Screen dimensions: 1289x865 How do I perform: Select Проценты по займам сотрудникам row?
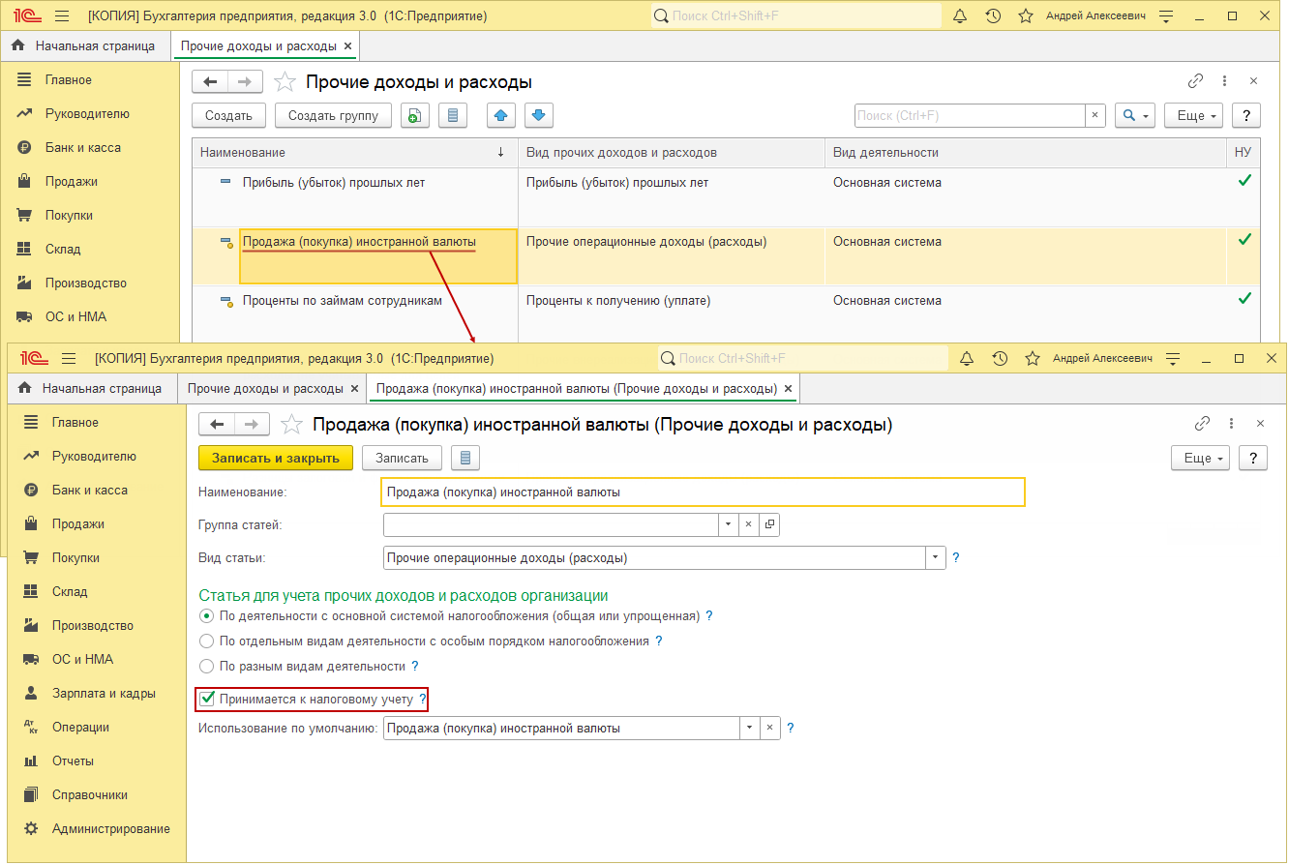(x=726, y=313)
